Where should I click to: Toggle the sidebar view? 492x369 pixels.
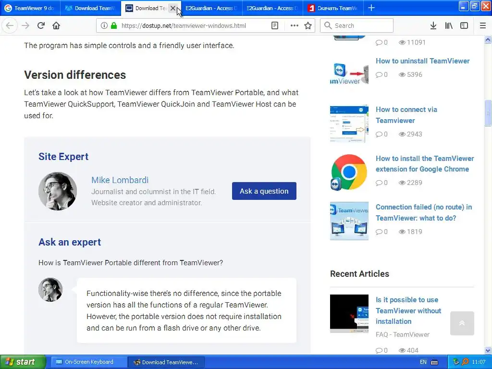click(x=464, y=26)
